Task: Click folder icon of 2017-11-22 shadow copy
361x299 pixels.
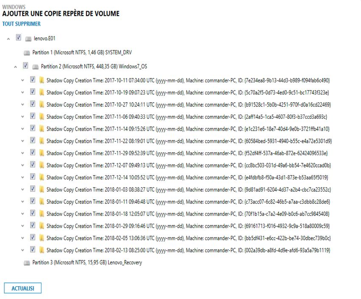Action: [x=42, y=141]
